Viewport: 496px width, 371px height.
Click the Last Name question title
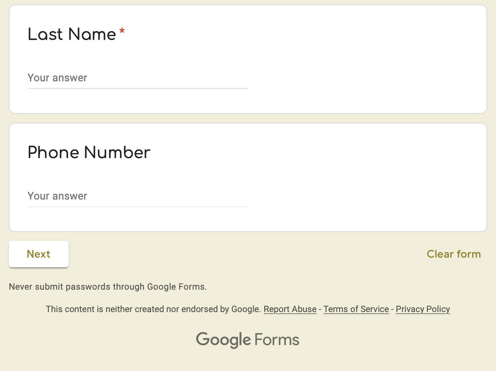[x=72, y=34]
